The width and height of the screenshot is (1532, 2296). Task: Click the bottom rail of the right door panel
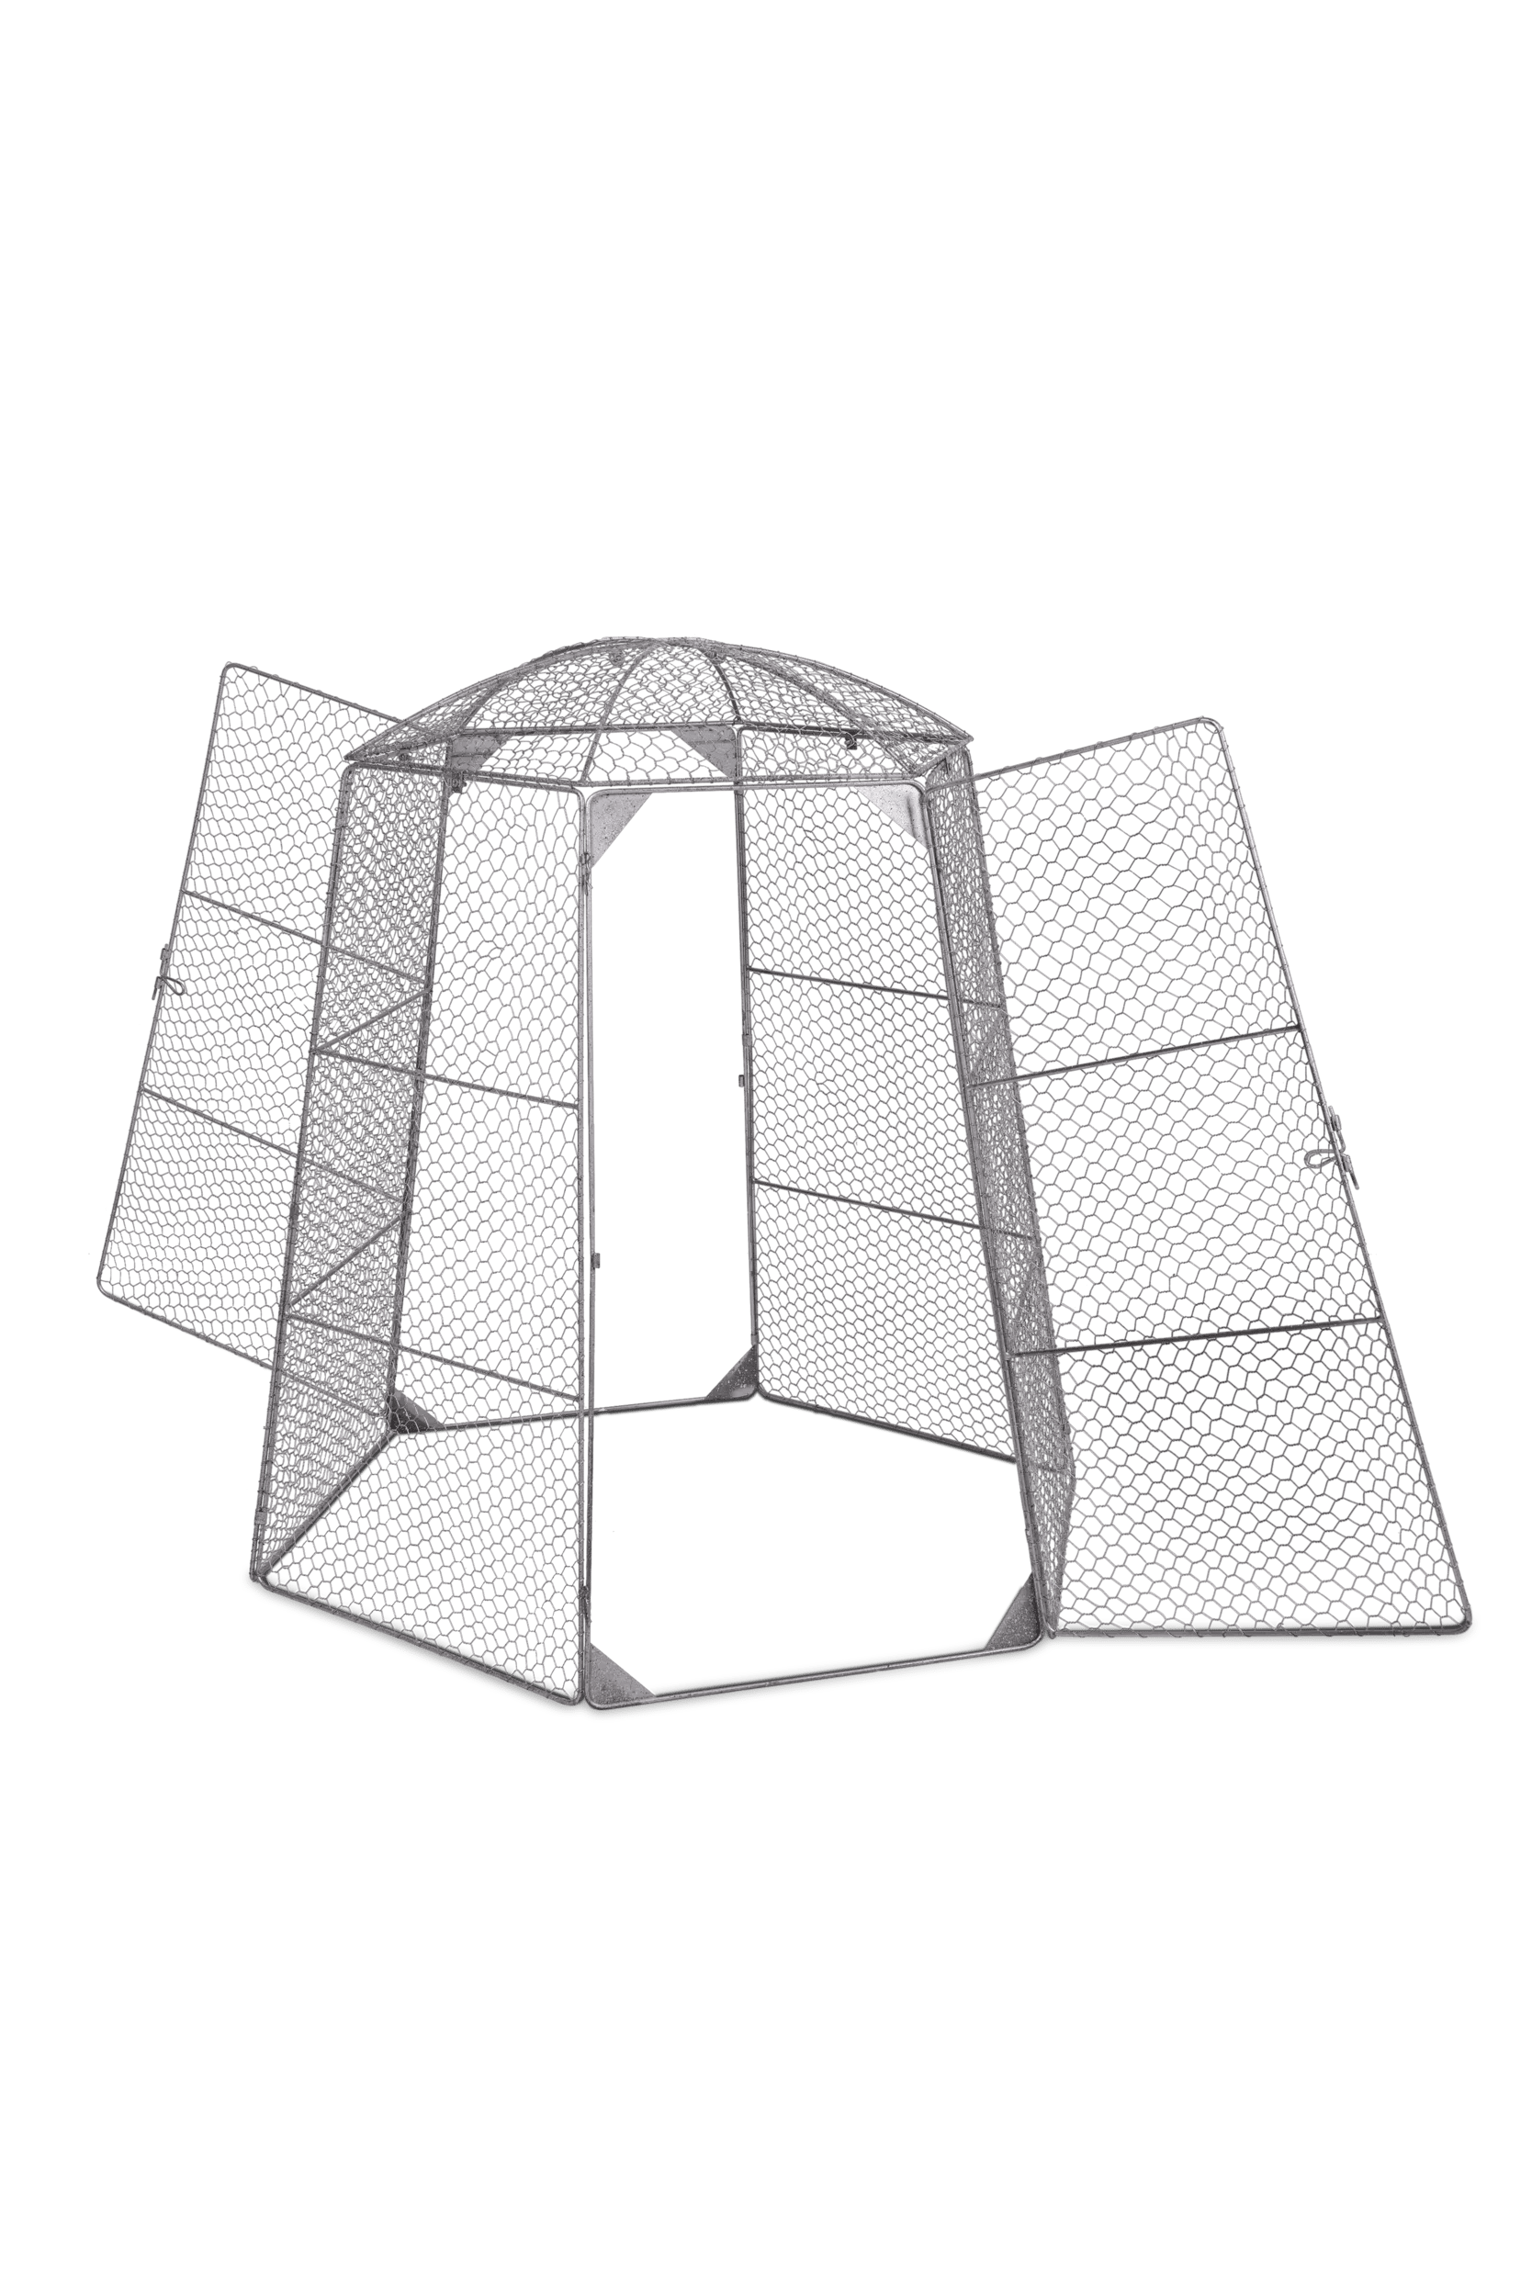click(x=1260, y=1625)
